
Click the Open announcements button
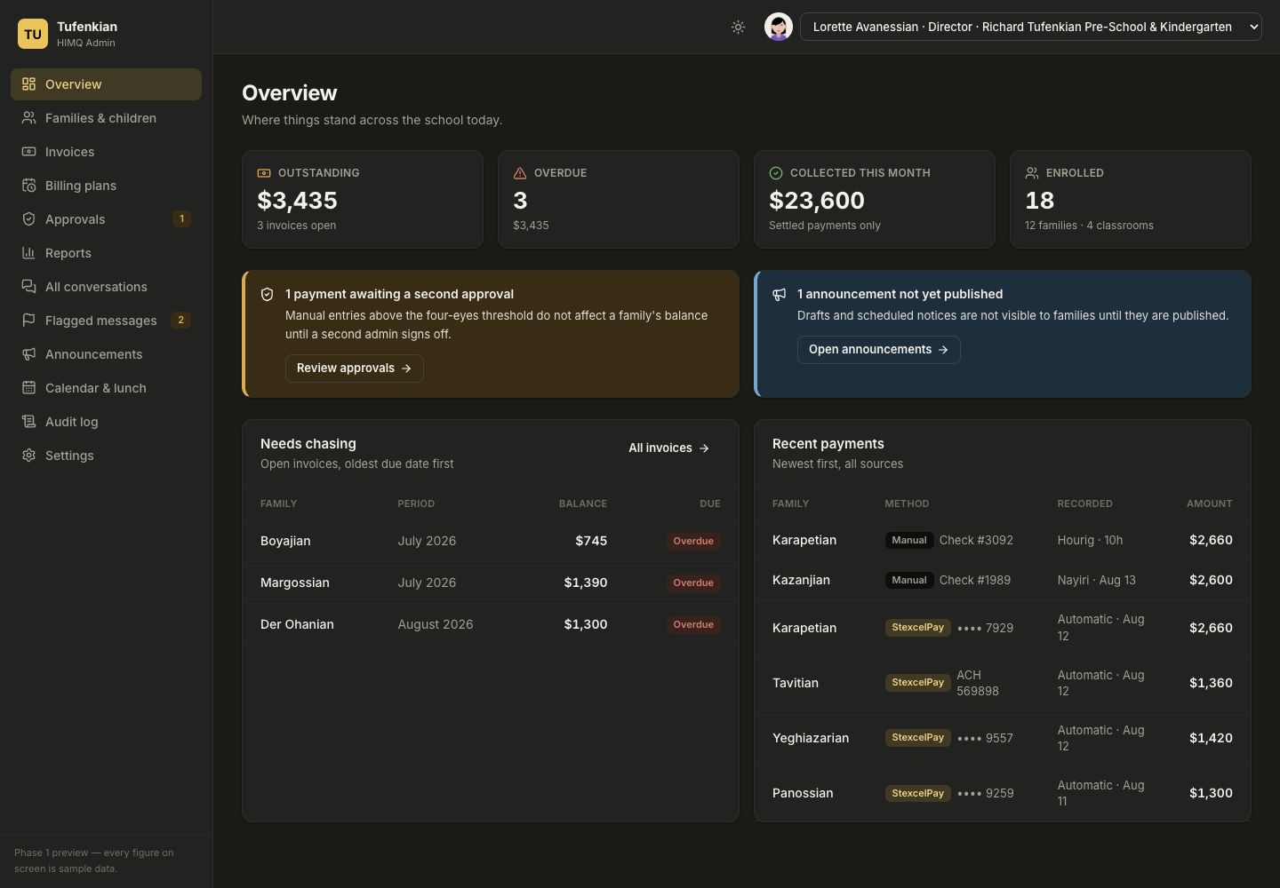pos(878,350)
